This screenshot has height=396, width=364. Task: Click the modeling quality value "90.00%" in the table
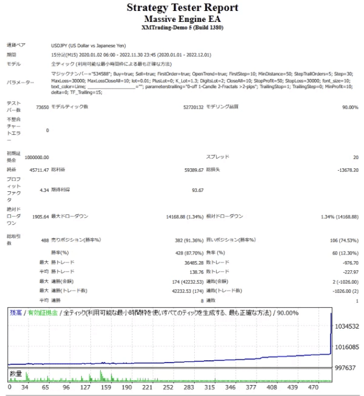coord(350,108)
